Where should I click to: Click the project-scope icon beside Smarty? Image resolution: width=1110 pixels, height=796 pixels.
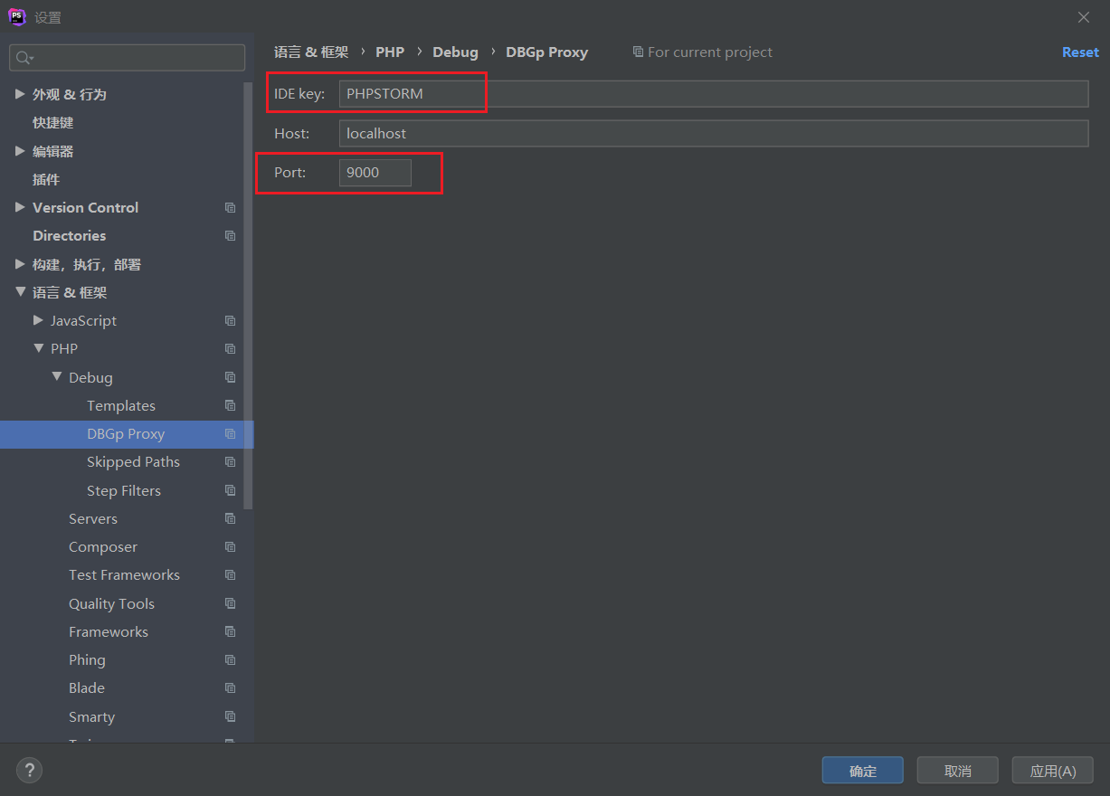click(x=230, y=716)
